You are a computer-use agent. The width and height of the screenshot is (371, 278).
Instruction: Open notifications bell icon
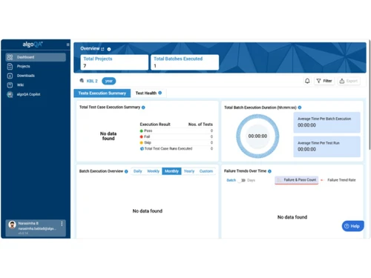point(307,81)
